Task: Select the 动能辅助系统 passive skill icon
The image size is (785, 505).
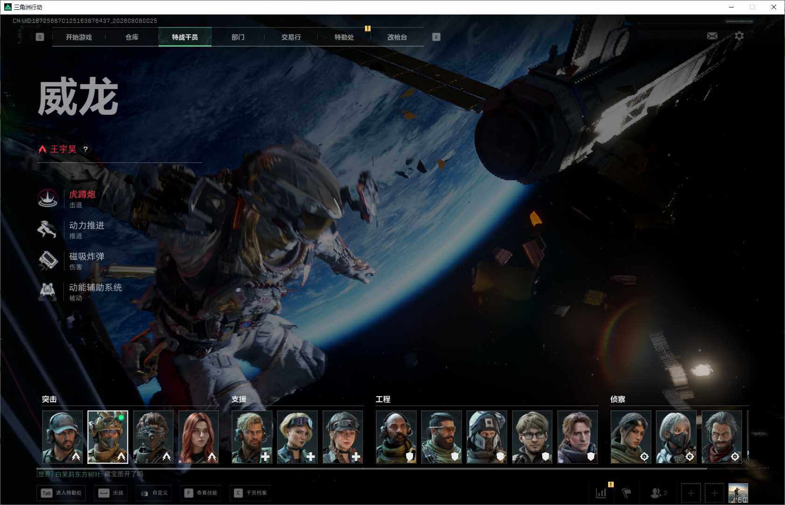Action: pyautogui.click(x=48, y=292)
